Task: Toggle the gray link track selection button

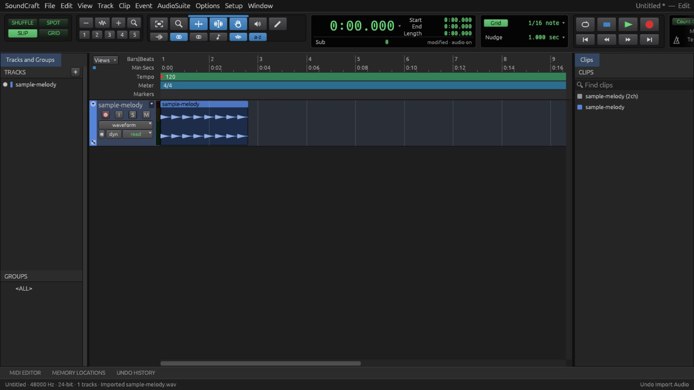Action: [198, 37]
